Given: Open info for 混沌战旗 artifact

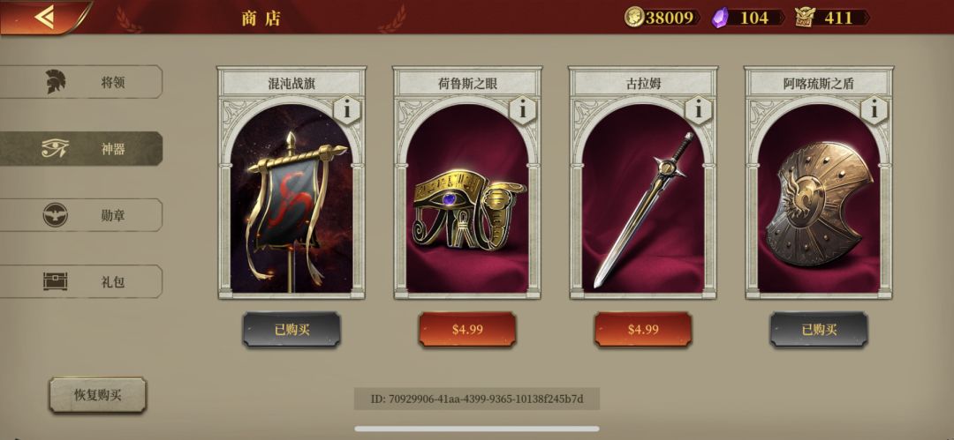Looking at the screenshot, I should 347,110.
